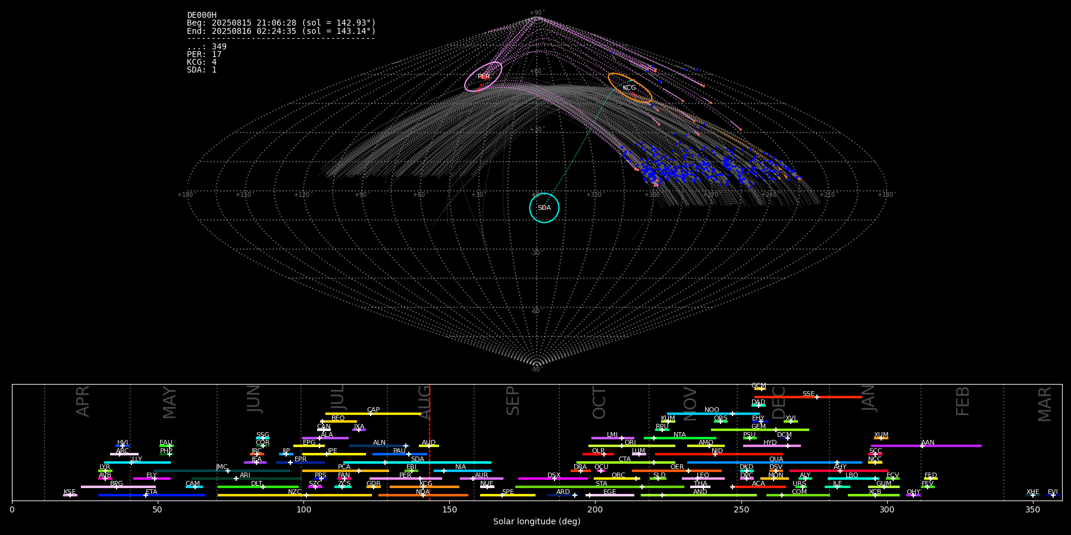Click the 'KCG: 4' count line
Image resolution: width=1071 pixels, height=535 pixels.
click(202, 62)
